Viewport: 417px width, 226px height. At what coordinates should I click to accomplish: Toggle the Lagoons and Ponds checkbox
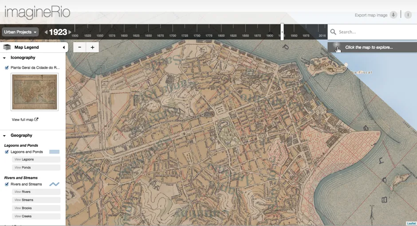pos(7,152)
